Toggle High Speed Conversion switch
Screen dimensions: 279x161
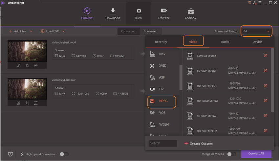pyautogui.click(x=64, y=154)
